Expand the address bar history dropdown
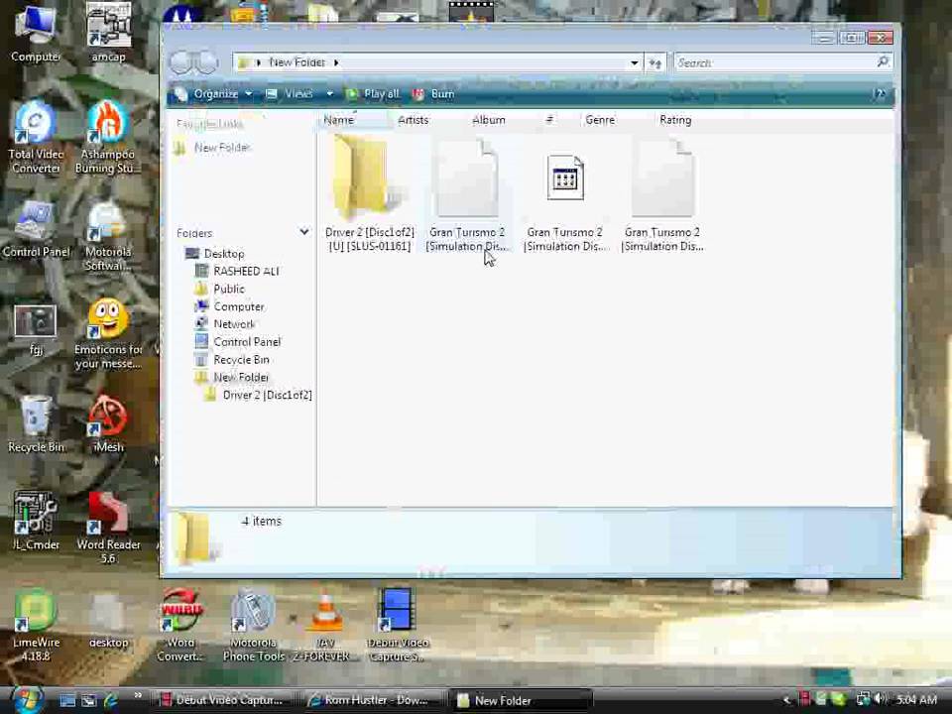Screen dimensions: 952x714 click(x=634, y=62)
